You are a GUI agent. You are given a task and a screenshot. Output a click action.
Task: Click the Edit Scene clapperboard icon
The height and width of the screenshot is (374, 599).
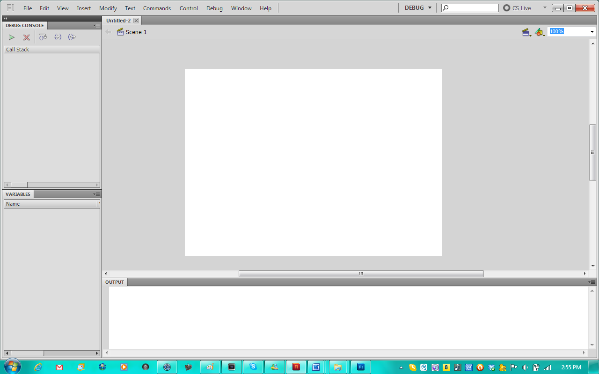(x=526, y=32)
